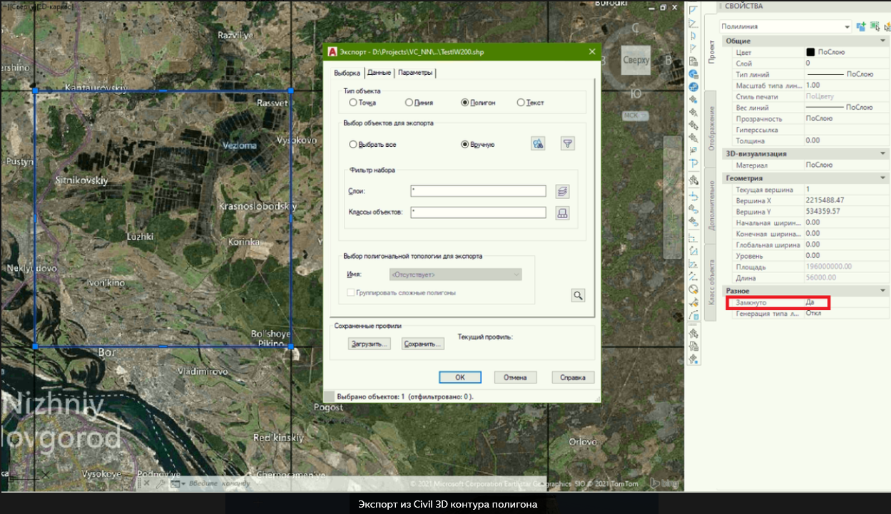The height and width of the screenshot is (514, 891).
Task: Collapse the Общие properties section
Action: coord(884,41)
